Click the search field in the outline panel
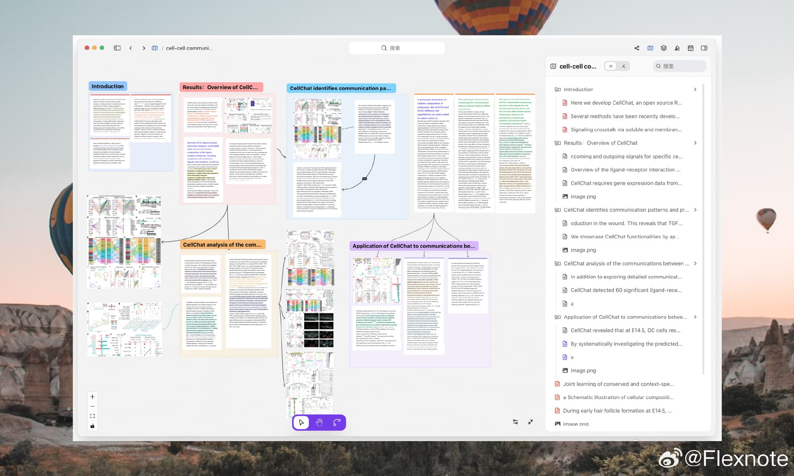Viewport: 794px width, 476px height. (x=680, y=66)
